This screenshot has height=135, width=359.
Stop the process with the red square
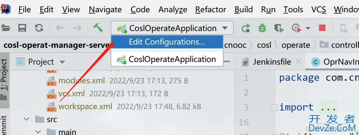(322, 28)
